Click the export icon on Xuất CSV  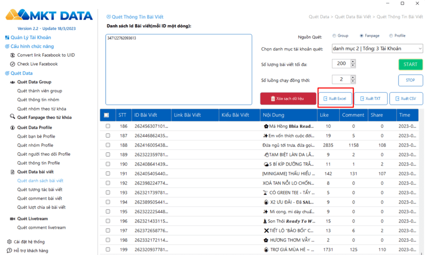[x=397, y=99]
